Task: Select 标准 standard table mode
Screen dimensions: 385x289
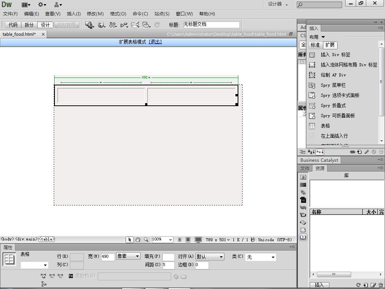Action: click(315, 45)
